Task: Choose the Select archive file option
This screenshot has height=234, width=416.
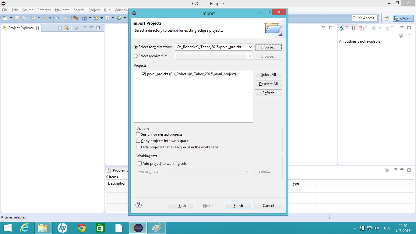Action: [x=136, y=56]
